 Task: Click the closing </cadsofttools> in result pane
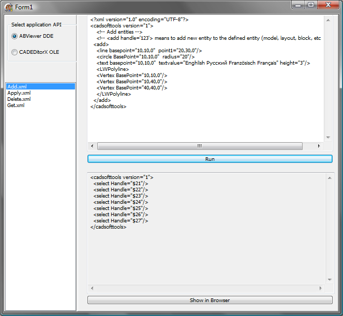point(108,227)
